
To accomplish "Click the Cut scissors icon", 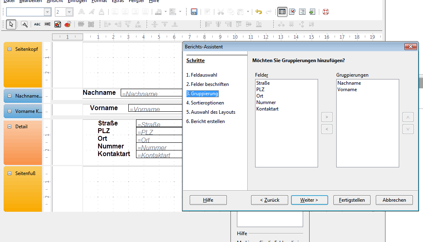I will coord(221,12).
